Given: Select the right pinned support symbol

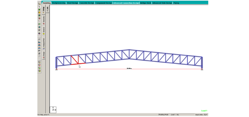Looking at the screenshot, I should point(202,69).
